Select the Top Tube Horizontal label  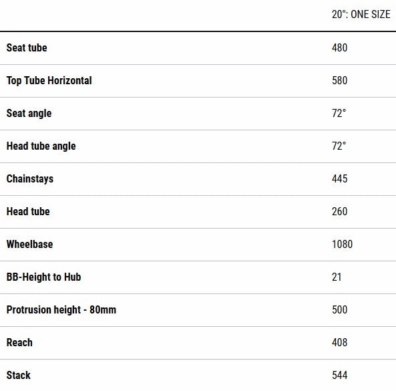tap(49, 81)
